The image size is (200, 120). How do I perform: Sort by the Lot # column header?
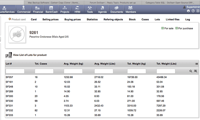coord(9,64)
